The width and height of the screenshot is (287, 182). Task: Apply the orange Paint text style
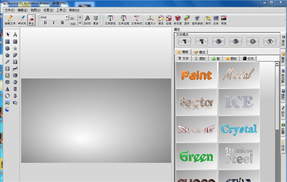[x=197, y=75]
